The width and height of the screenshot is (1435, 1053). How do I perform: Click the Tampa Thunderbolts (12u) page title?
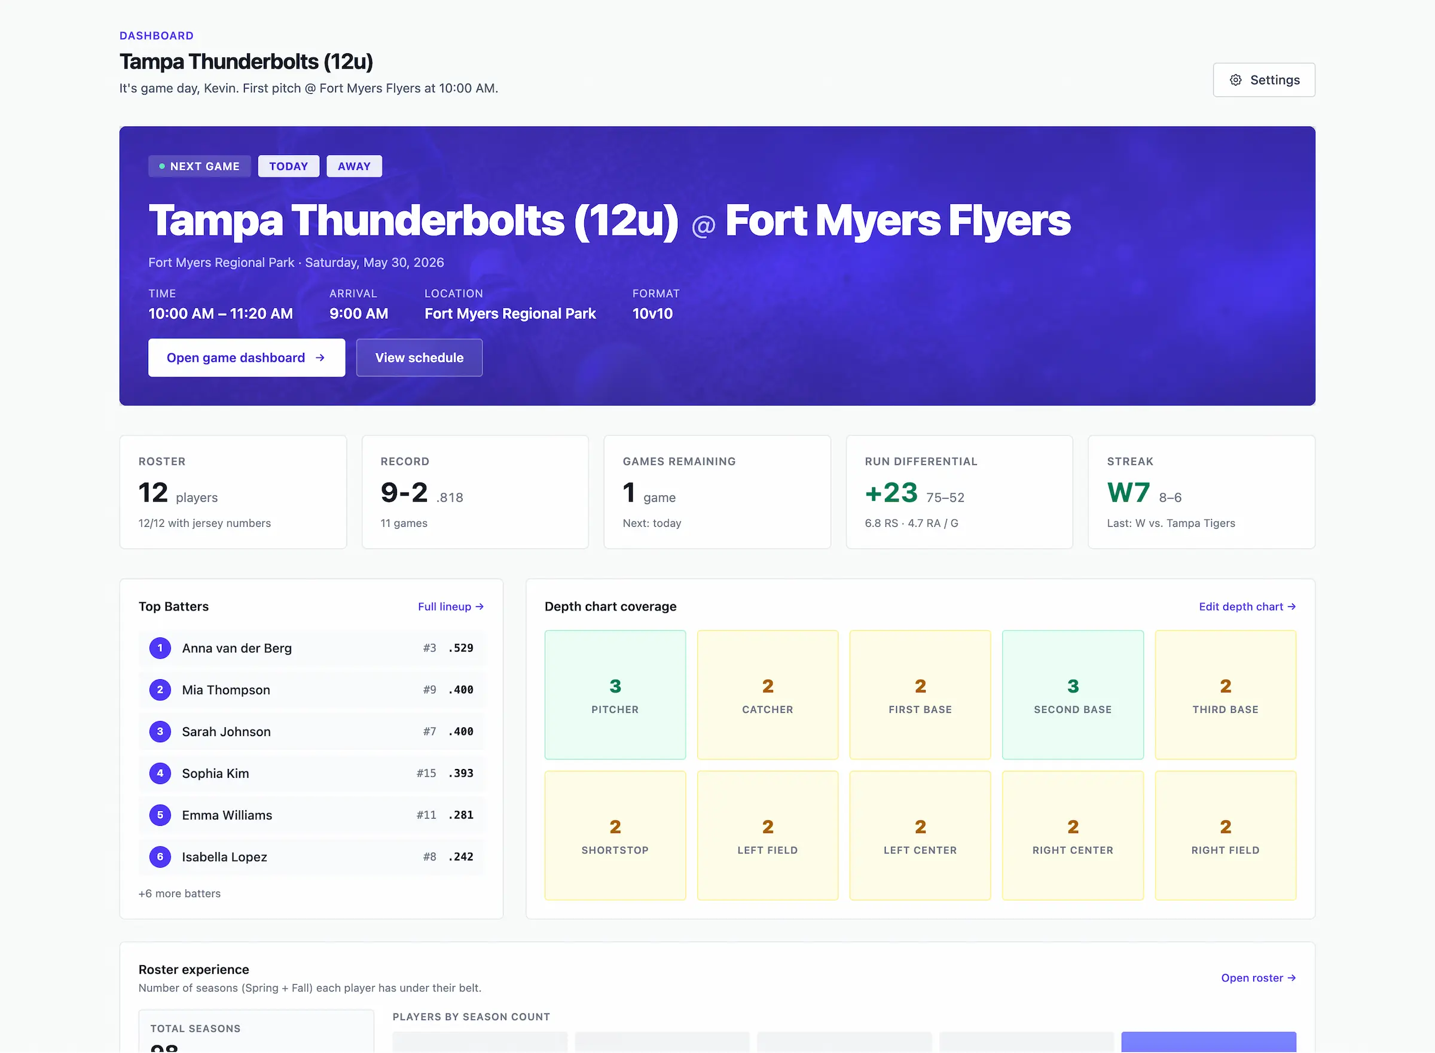[246, 62]
